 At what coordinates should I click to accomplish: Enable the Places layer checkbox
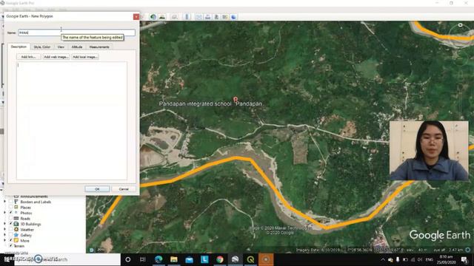(x=11, y=207)
